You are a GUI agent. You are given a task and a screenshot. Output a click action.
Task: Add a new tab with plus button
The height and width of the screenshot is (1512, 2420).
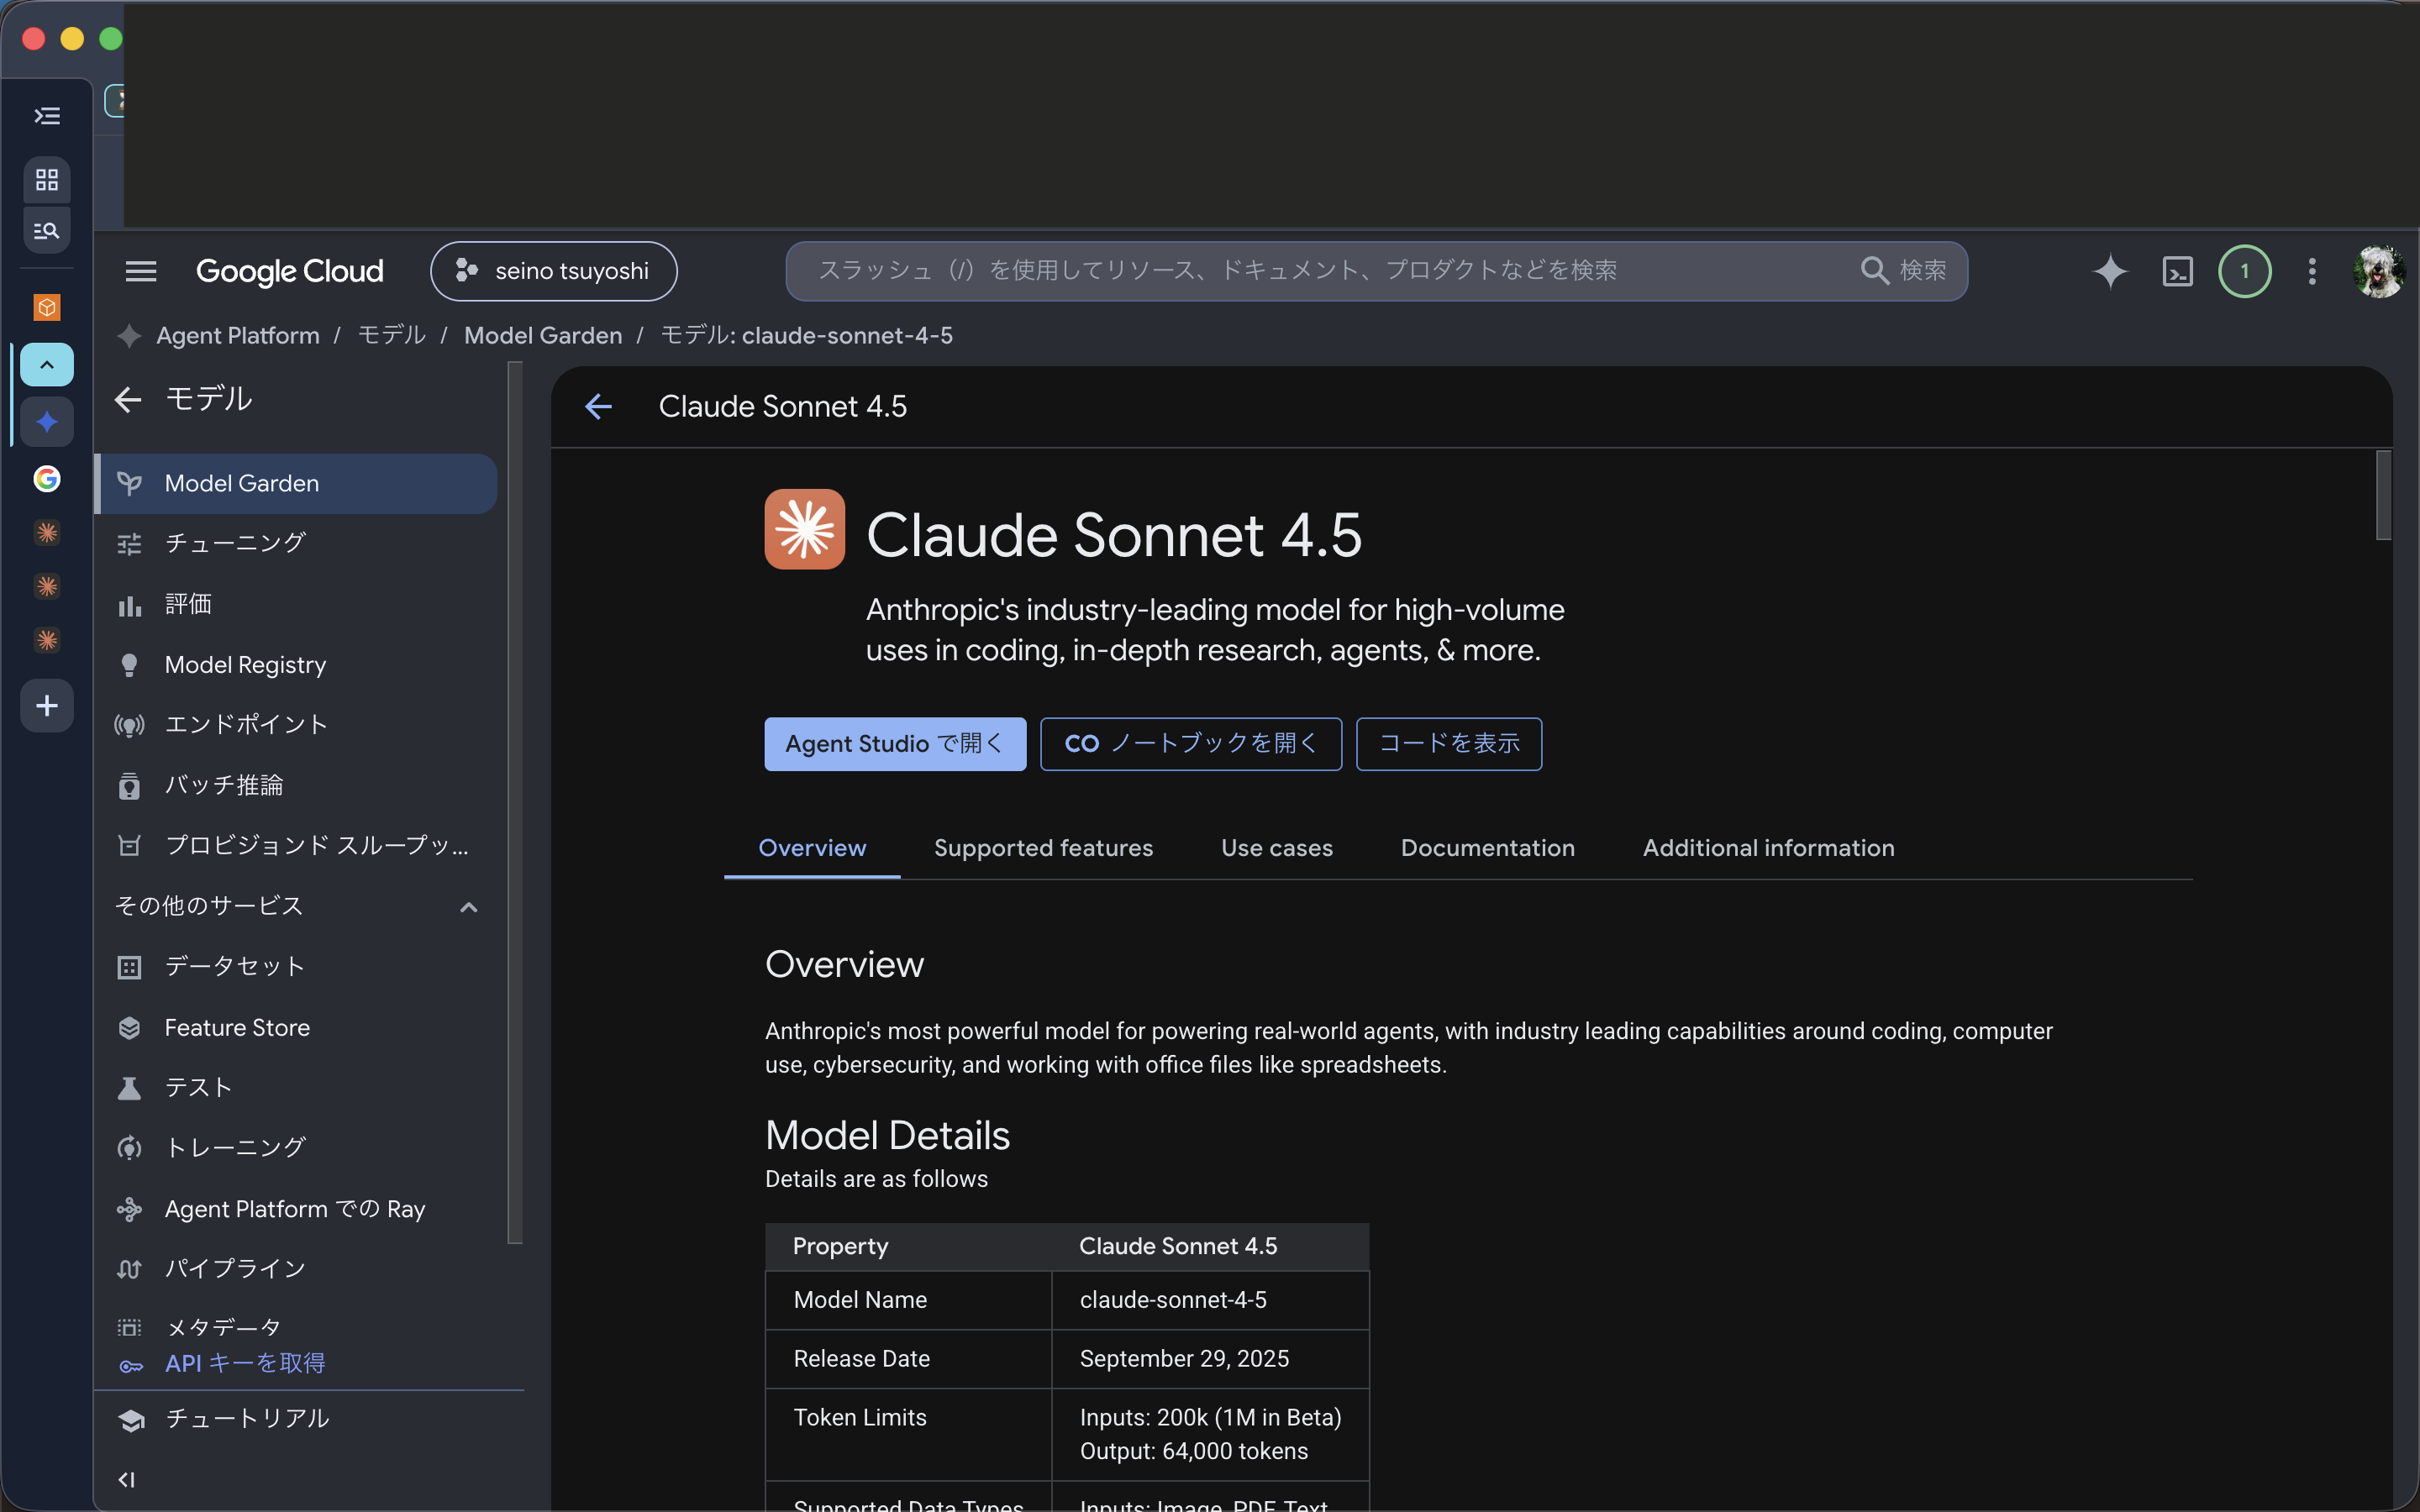tap(47, 706)
